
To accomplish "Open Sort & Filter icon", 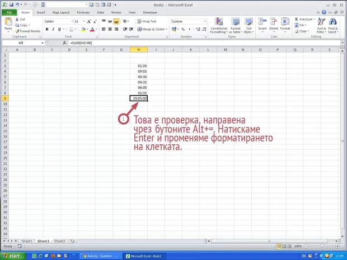I will [x=321, y=22].
